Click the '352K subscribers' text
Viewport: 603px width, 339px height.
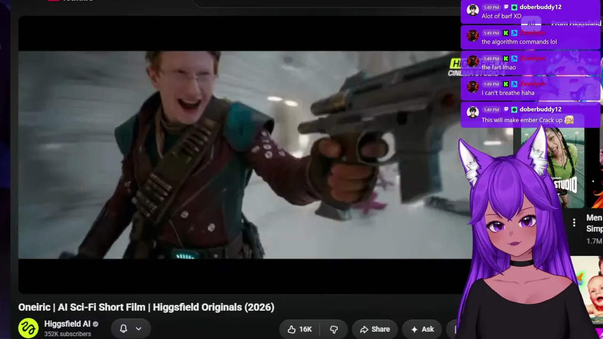67,334
